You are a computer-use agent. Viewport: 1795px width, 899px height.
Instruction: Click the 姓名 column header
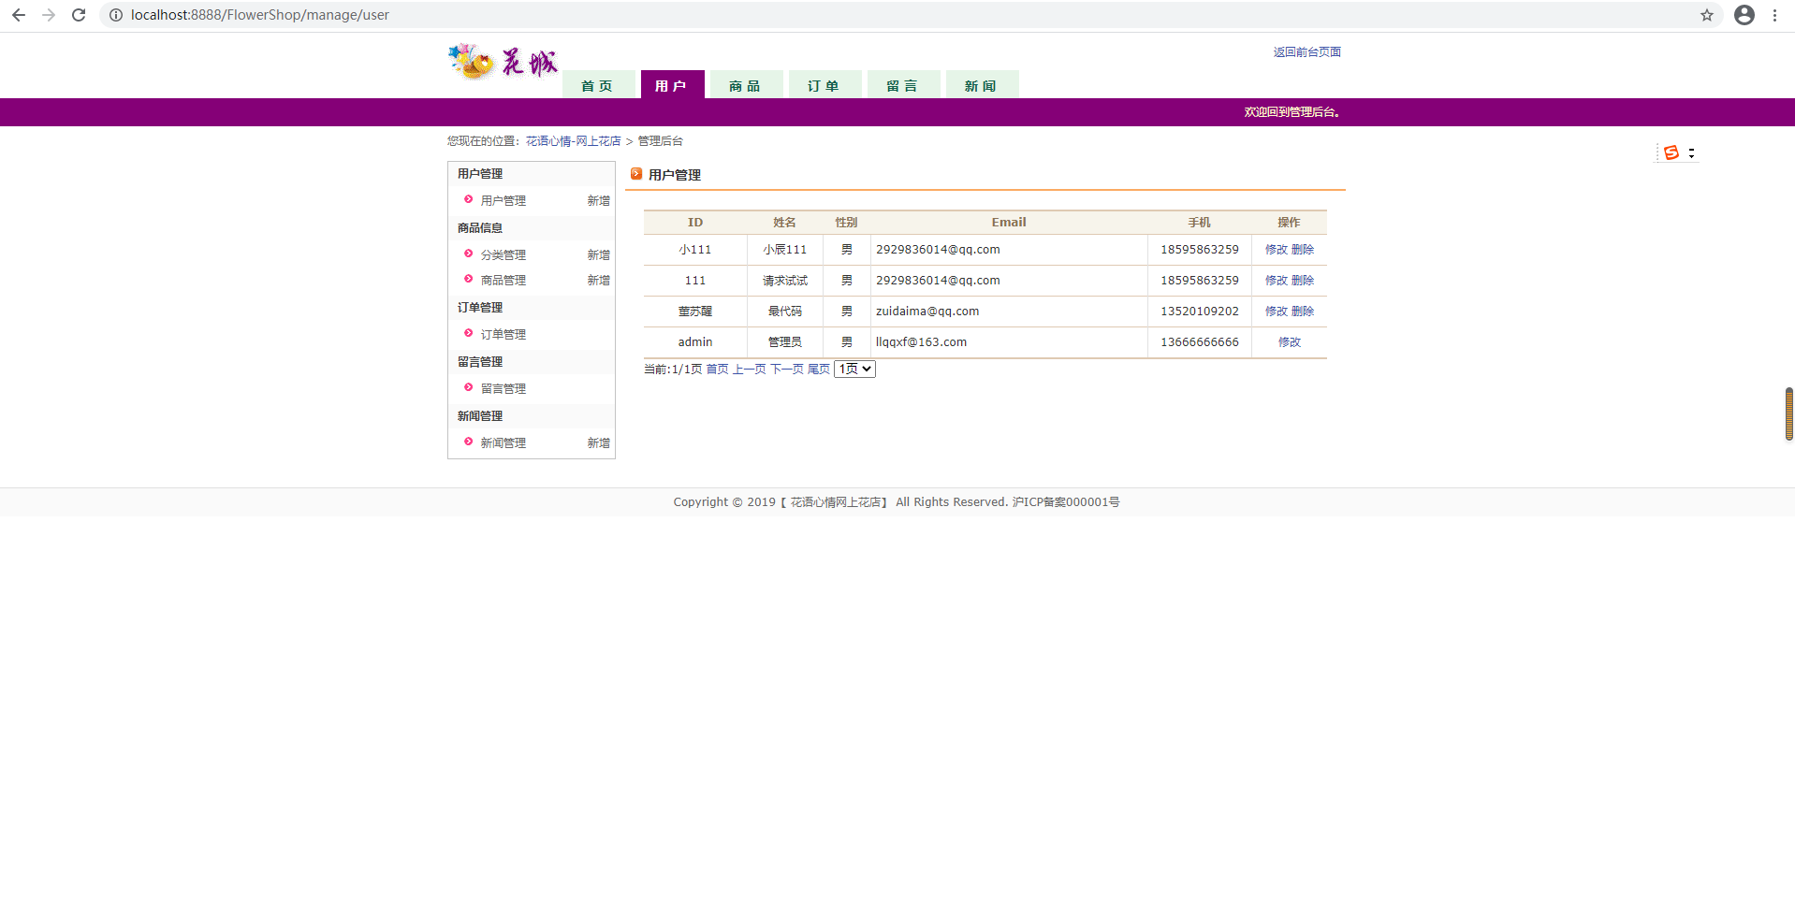[x=784, y=223]
